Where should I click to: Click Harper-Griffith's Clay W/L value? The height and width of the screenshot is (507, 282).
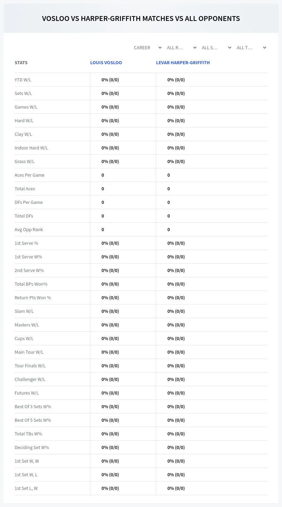pos(176,134)
